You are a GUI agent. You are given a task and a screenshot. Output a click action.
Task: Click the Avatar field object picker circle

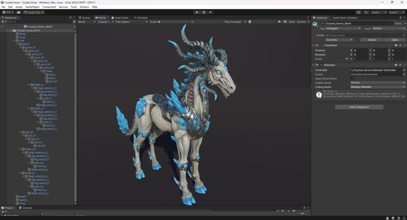click(404, 74)
